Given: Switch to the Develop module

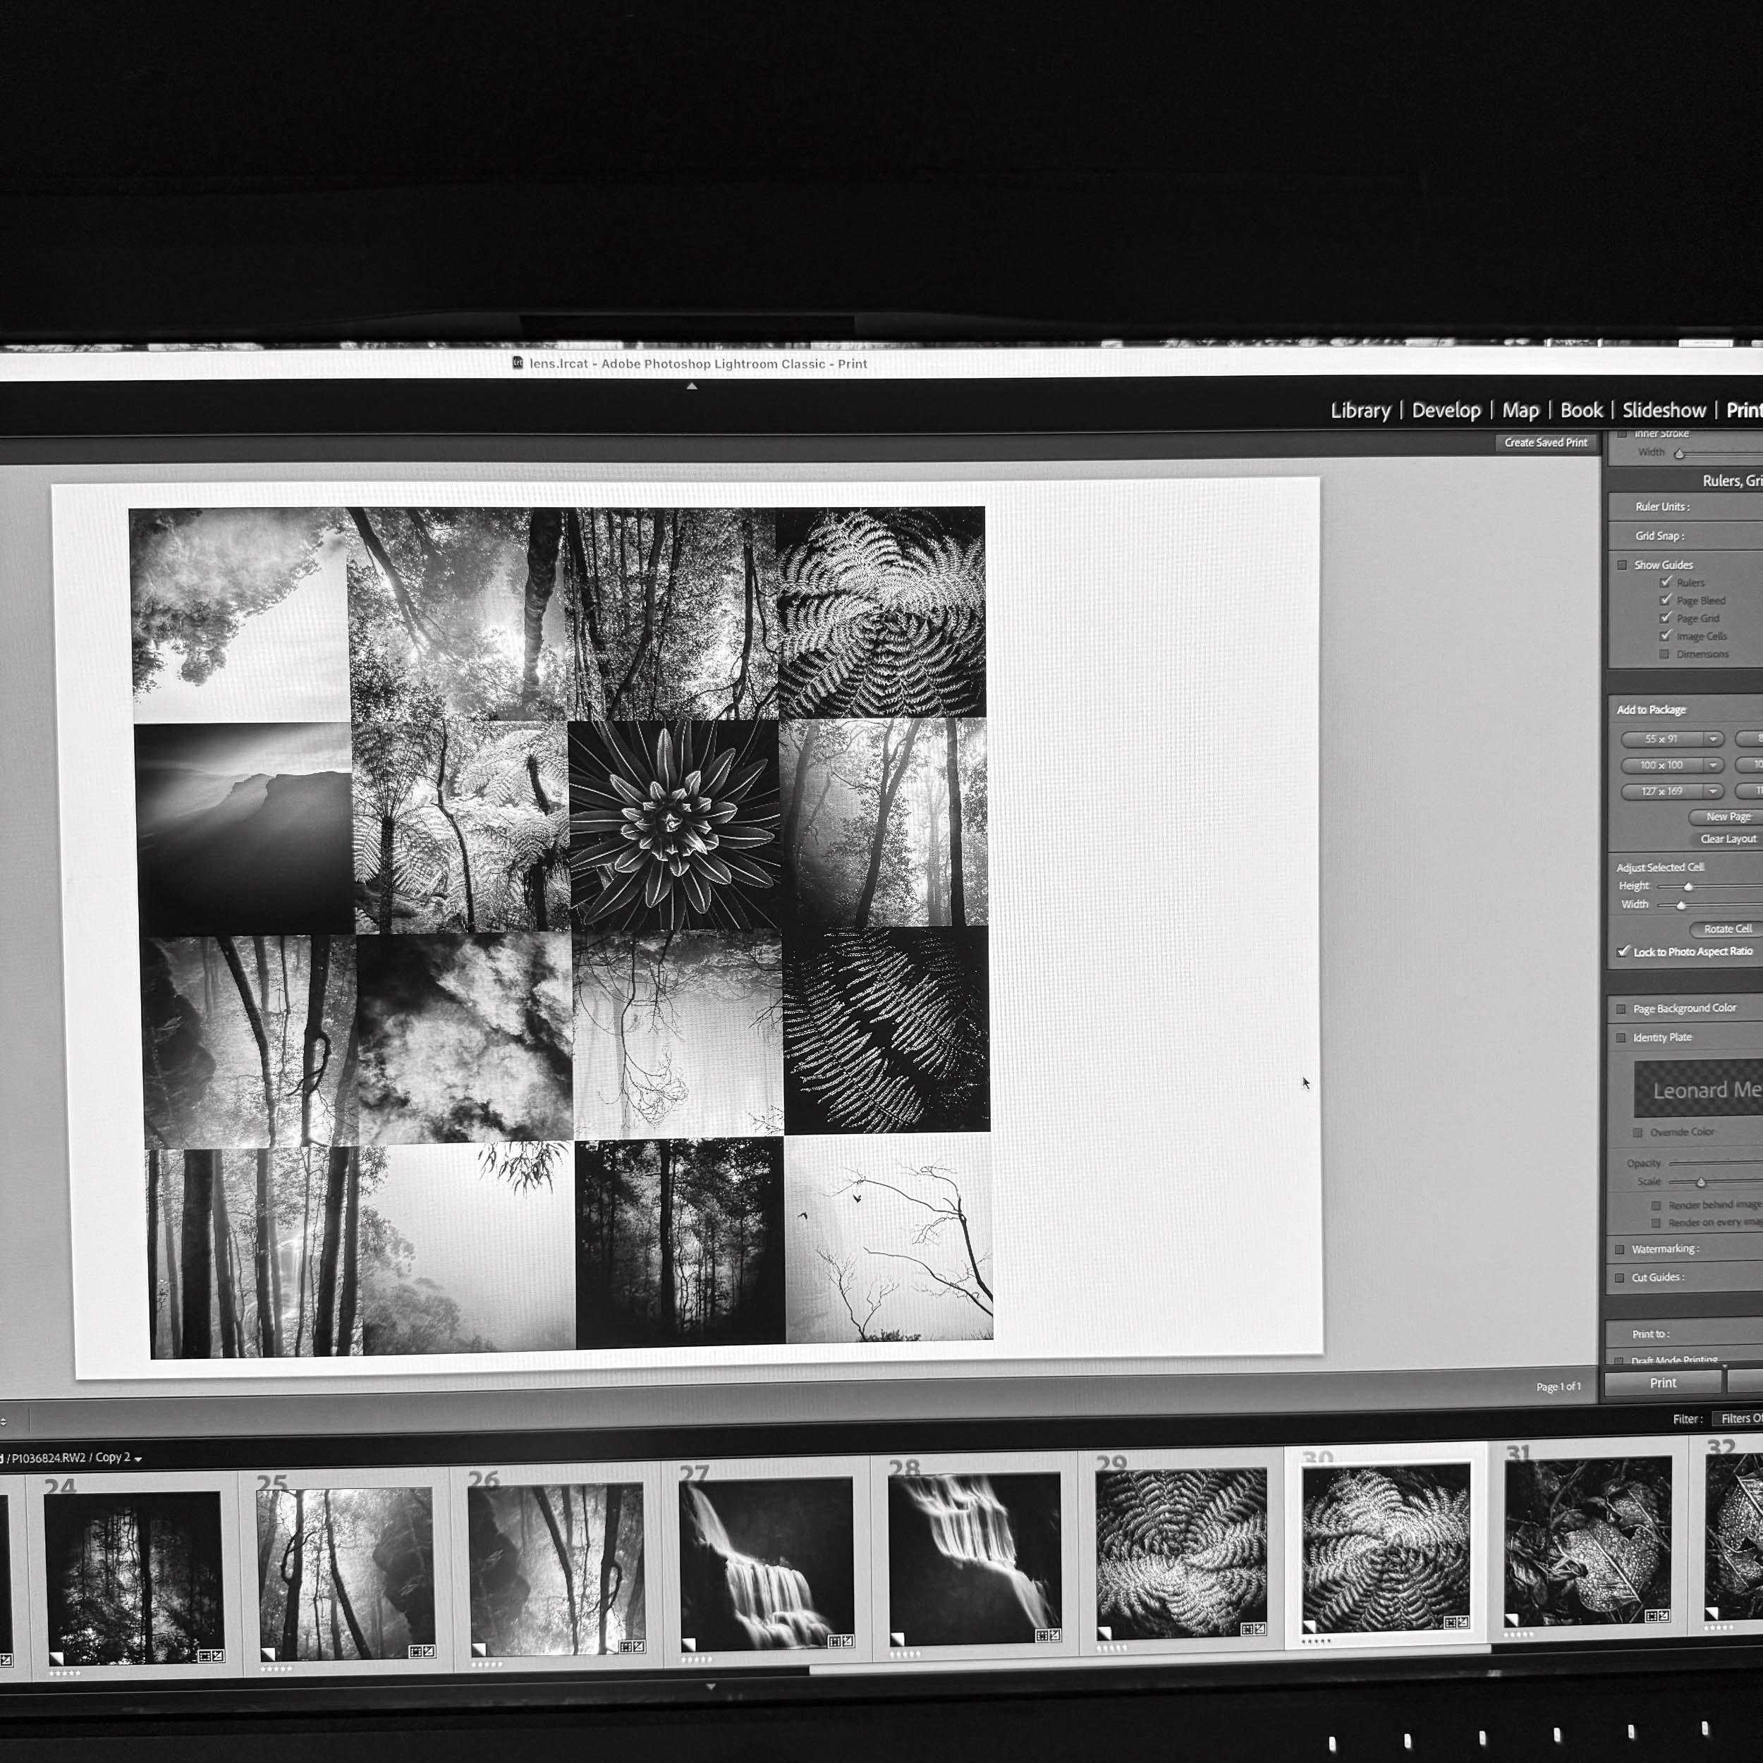Looking at the screenshot, I should click(1446, 410).
